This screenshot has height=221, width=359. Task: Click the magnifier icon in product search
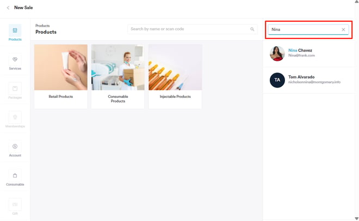(252, 29)
